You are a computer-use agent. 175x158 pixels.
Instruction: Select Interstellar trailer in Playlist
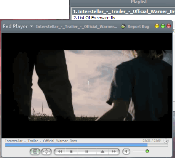123,11
